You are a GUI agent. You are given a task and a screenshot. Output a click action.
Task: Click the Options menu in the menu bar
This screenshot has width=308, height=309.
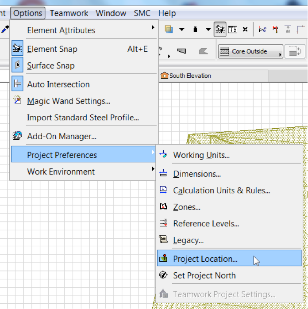(x=27, y=13)
